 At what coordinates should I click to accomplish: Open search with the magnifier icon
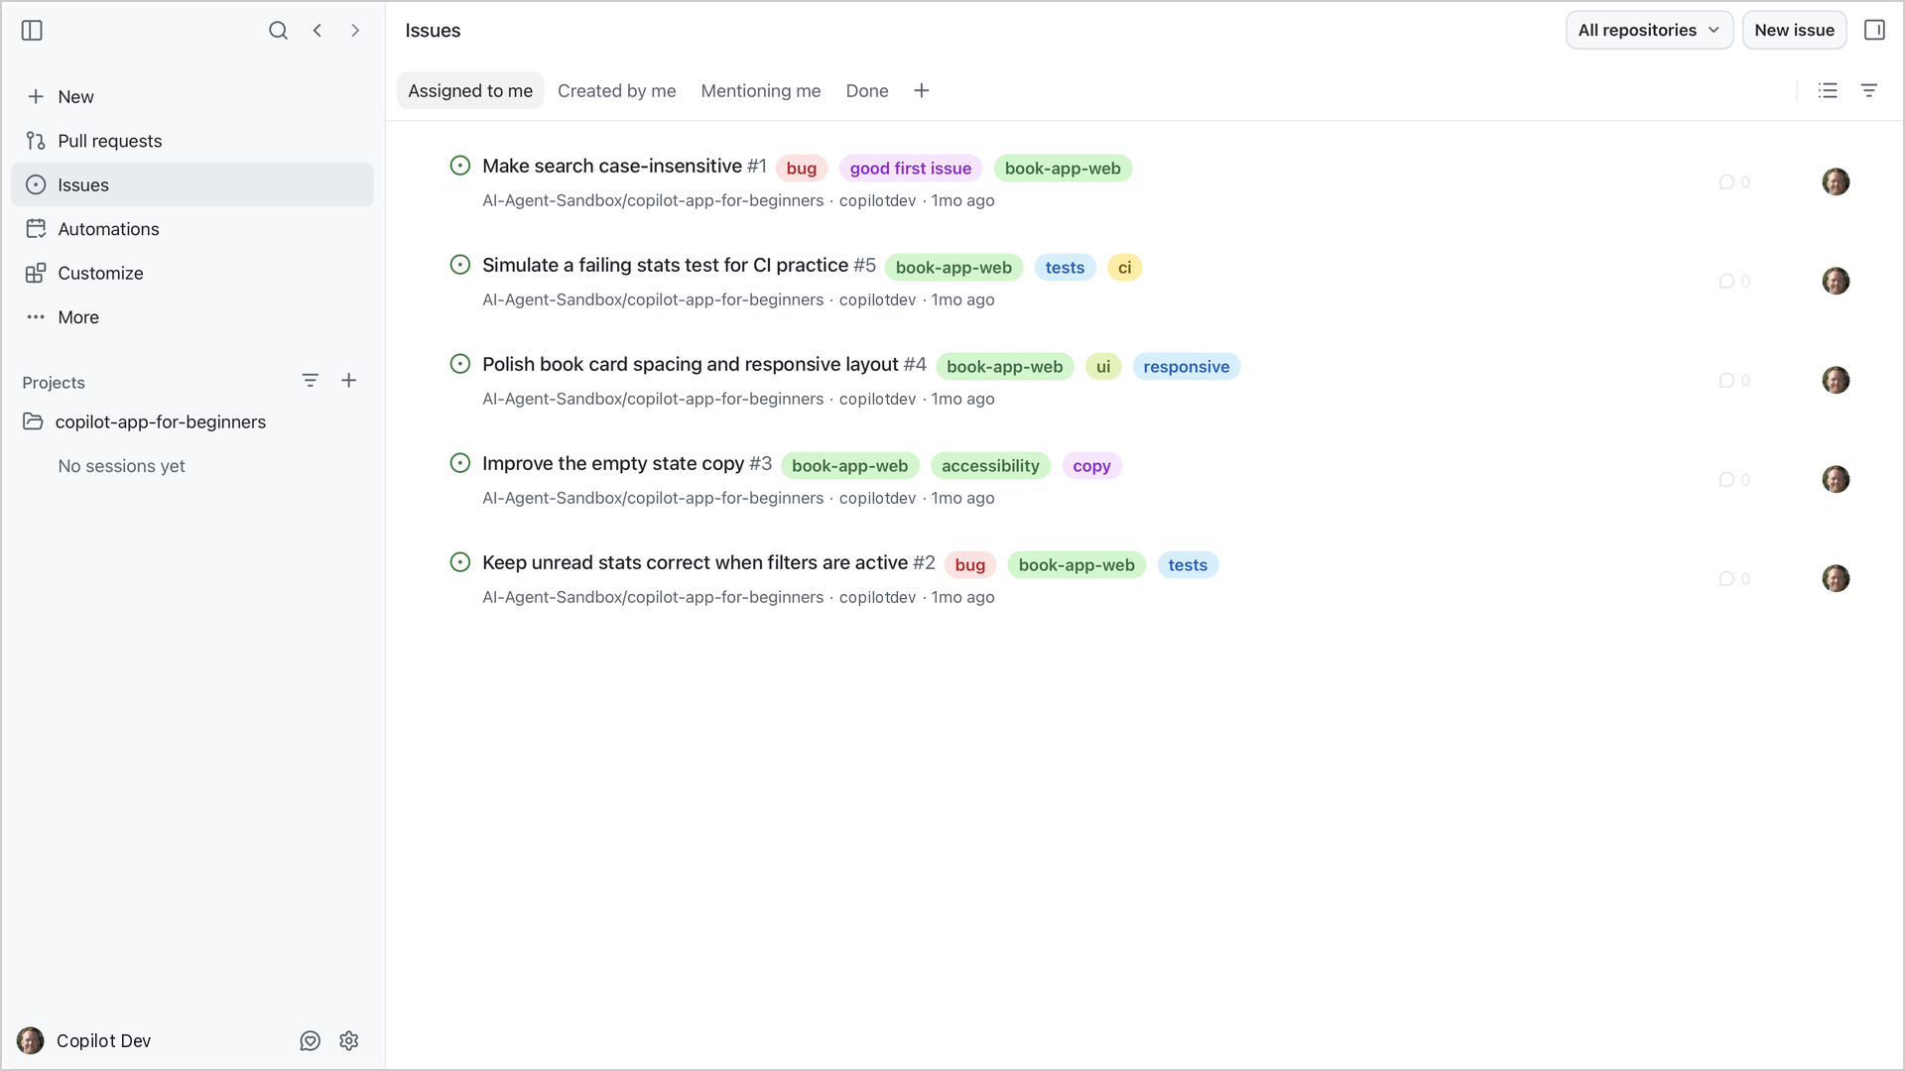[278, 31]
